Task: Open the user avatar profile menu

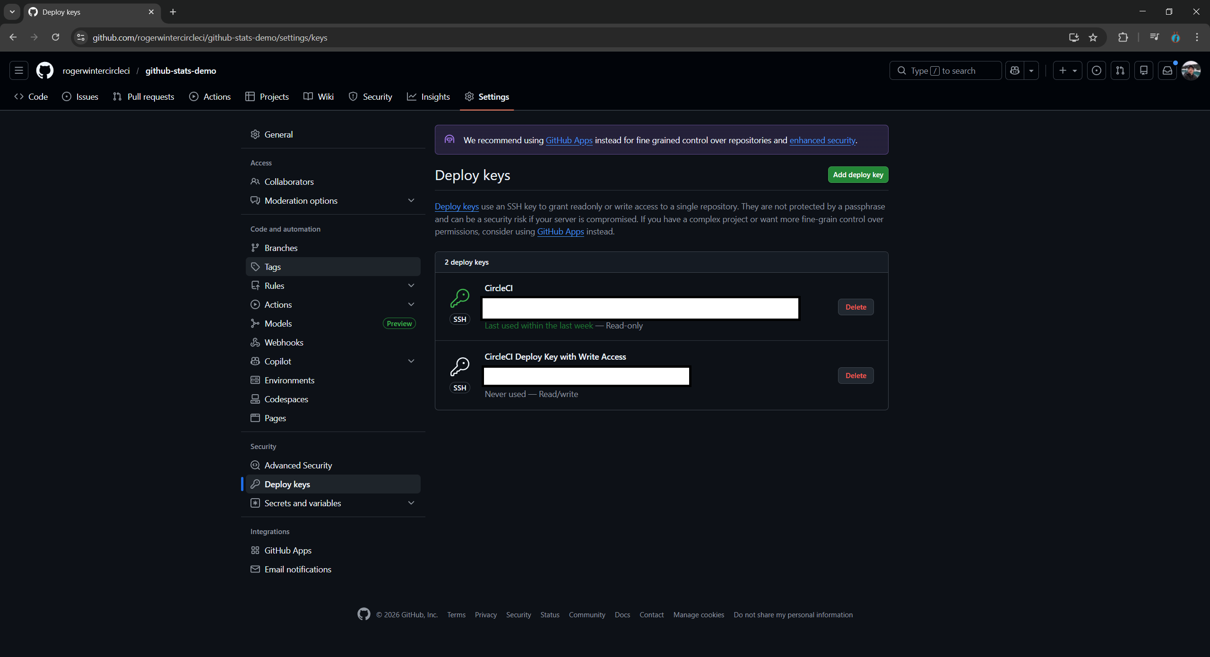Action: tap(1191, 70)
